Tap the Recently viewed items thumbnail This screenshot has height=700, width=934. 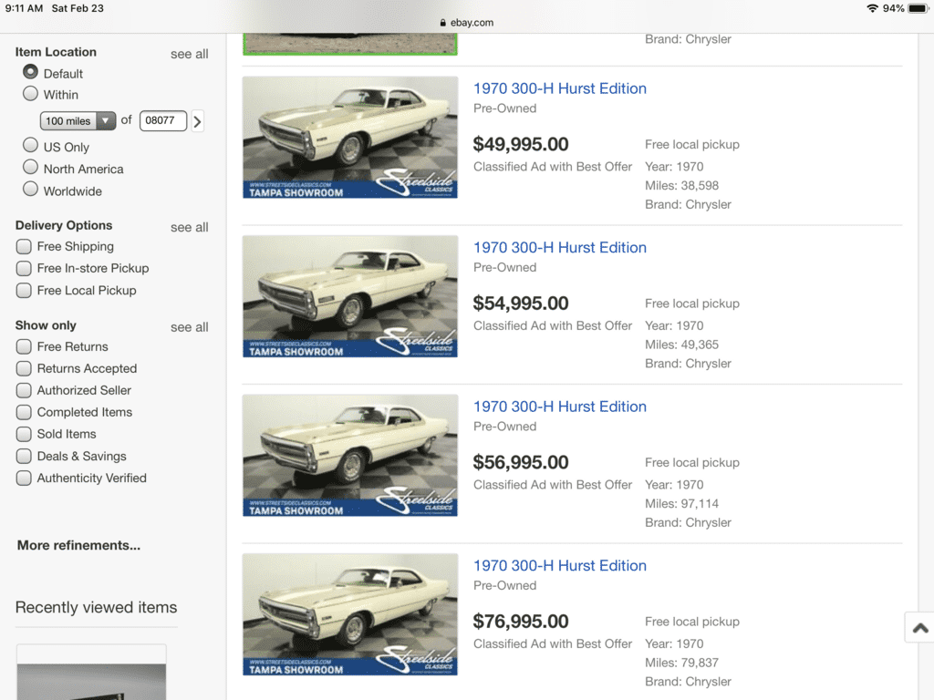(91, 673)
